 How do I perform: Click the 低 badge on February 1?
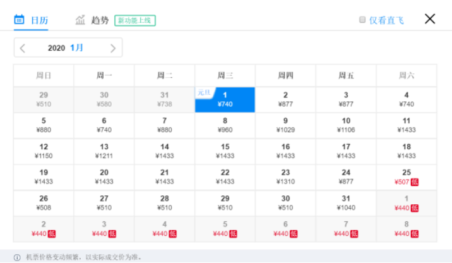click(415, 208)
